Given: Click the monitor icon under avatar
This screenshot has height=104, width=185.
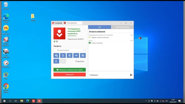Looking at the screenshot, I should coord(57,41).
